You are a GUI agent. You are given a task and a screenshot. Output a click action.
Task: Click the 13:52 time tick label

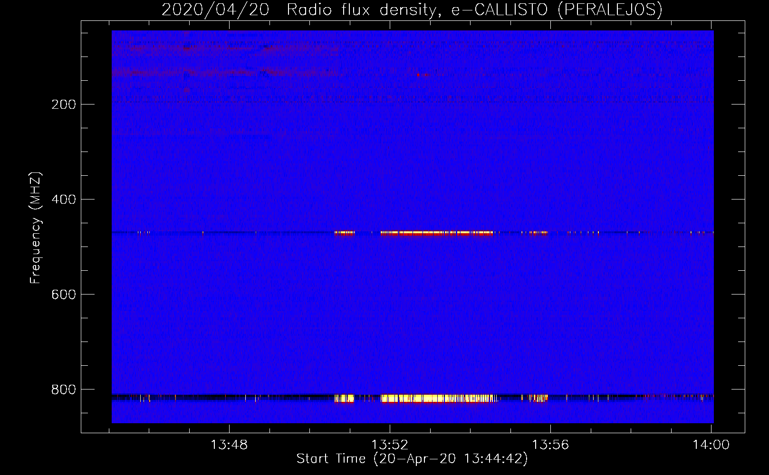(390, 445)
